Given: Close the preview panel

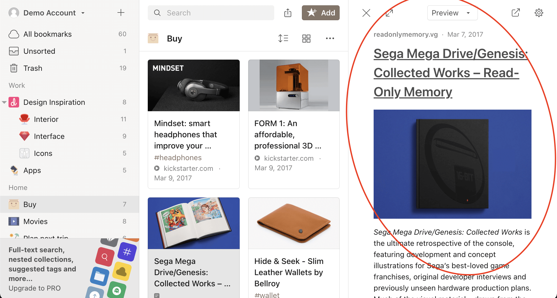Looking at the screenshot, I should [366, 13].
